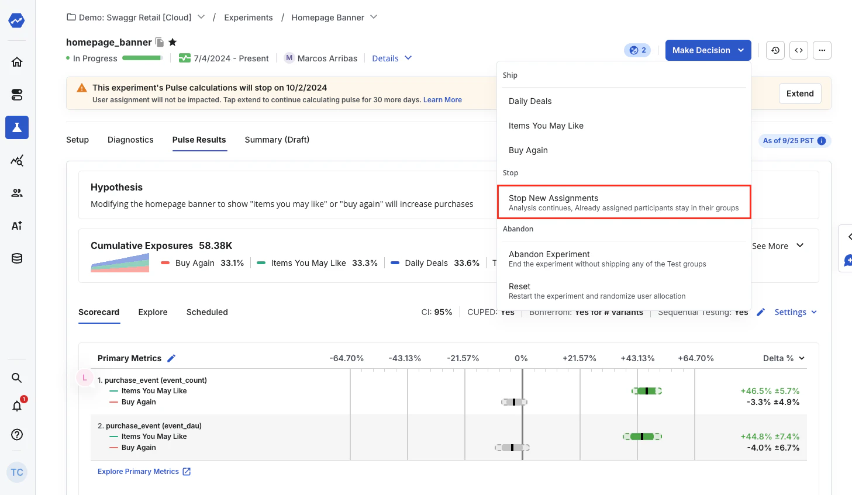Open the Home icon in sidebar
Viewport: 852px width, 495px height.
click(x=17, y=62)
